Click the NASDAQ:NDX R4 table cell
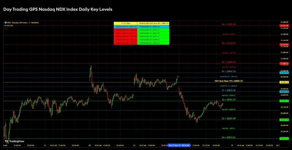 pyautogui.click(x=125, y=37)
